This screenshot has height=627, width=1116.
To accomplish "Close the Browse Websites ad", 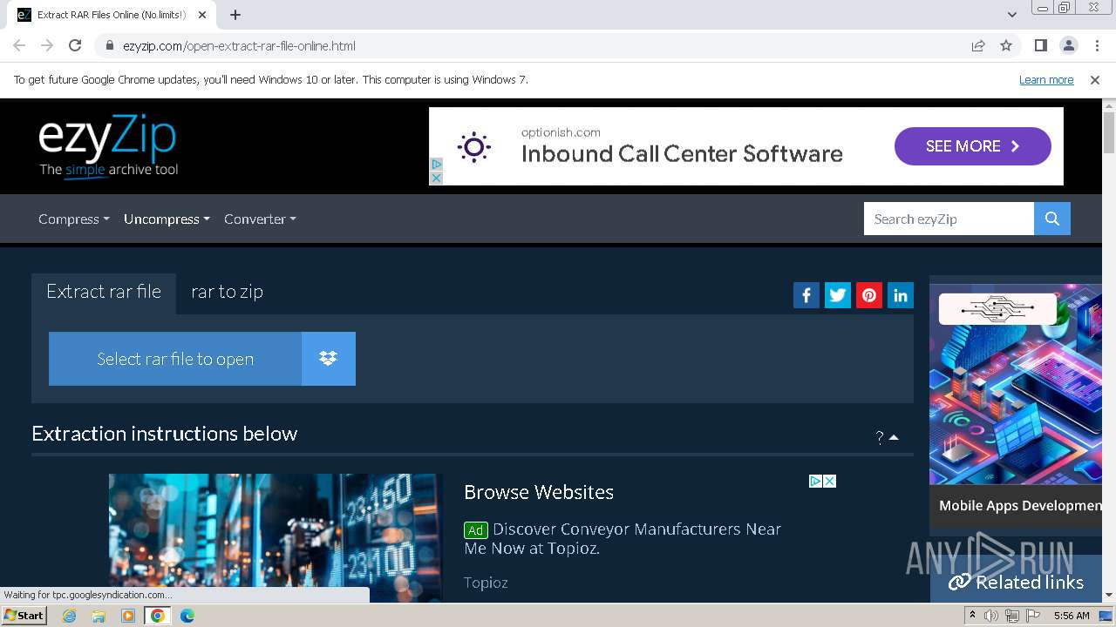I will pyautogui.click(x=830, y=481).
